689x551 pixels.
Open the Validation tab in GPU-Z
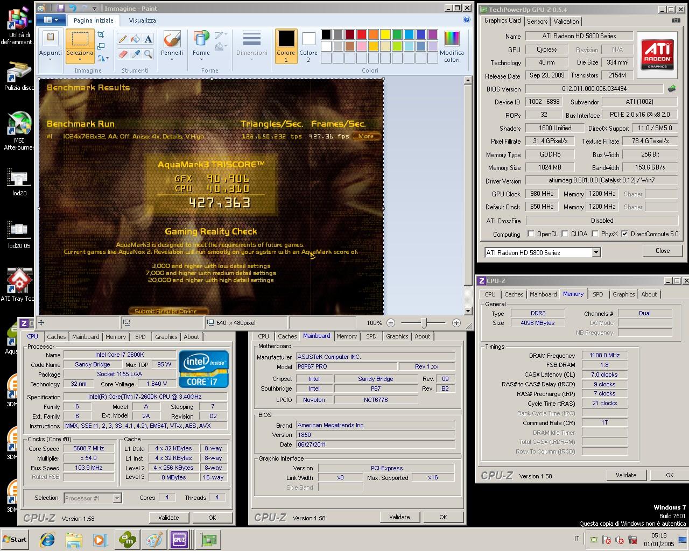[x=566, y=21]
